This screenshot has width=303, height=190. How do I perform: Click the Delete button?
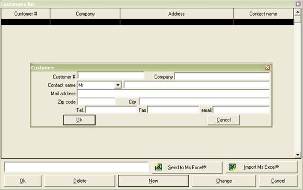click(80, 181)
